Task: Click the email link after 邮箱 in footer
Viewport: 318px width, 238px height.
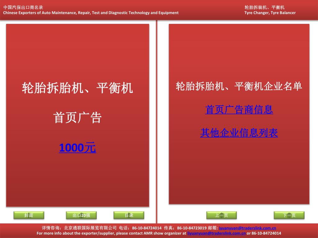Action: (x=248, y=228)
